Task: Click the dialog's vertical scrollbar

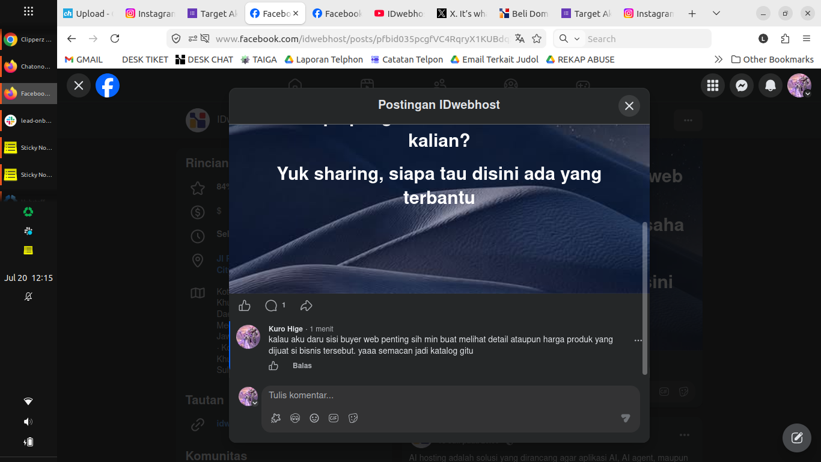Action: [645, 298]
